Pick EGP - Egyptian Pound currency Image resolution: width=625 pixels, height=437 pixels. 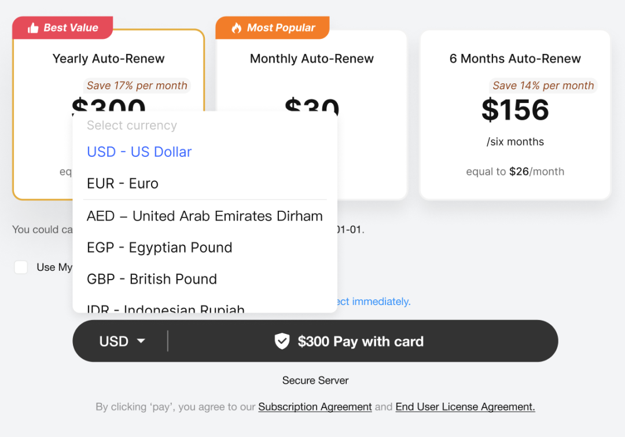point(159,248)
